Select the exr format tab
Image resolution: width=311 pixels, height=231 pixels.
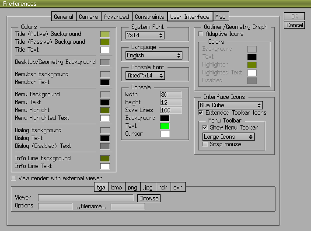pyautogui.click(x=178, y=187)
